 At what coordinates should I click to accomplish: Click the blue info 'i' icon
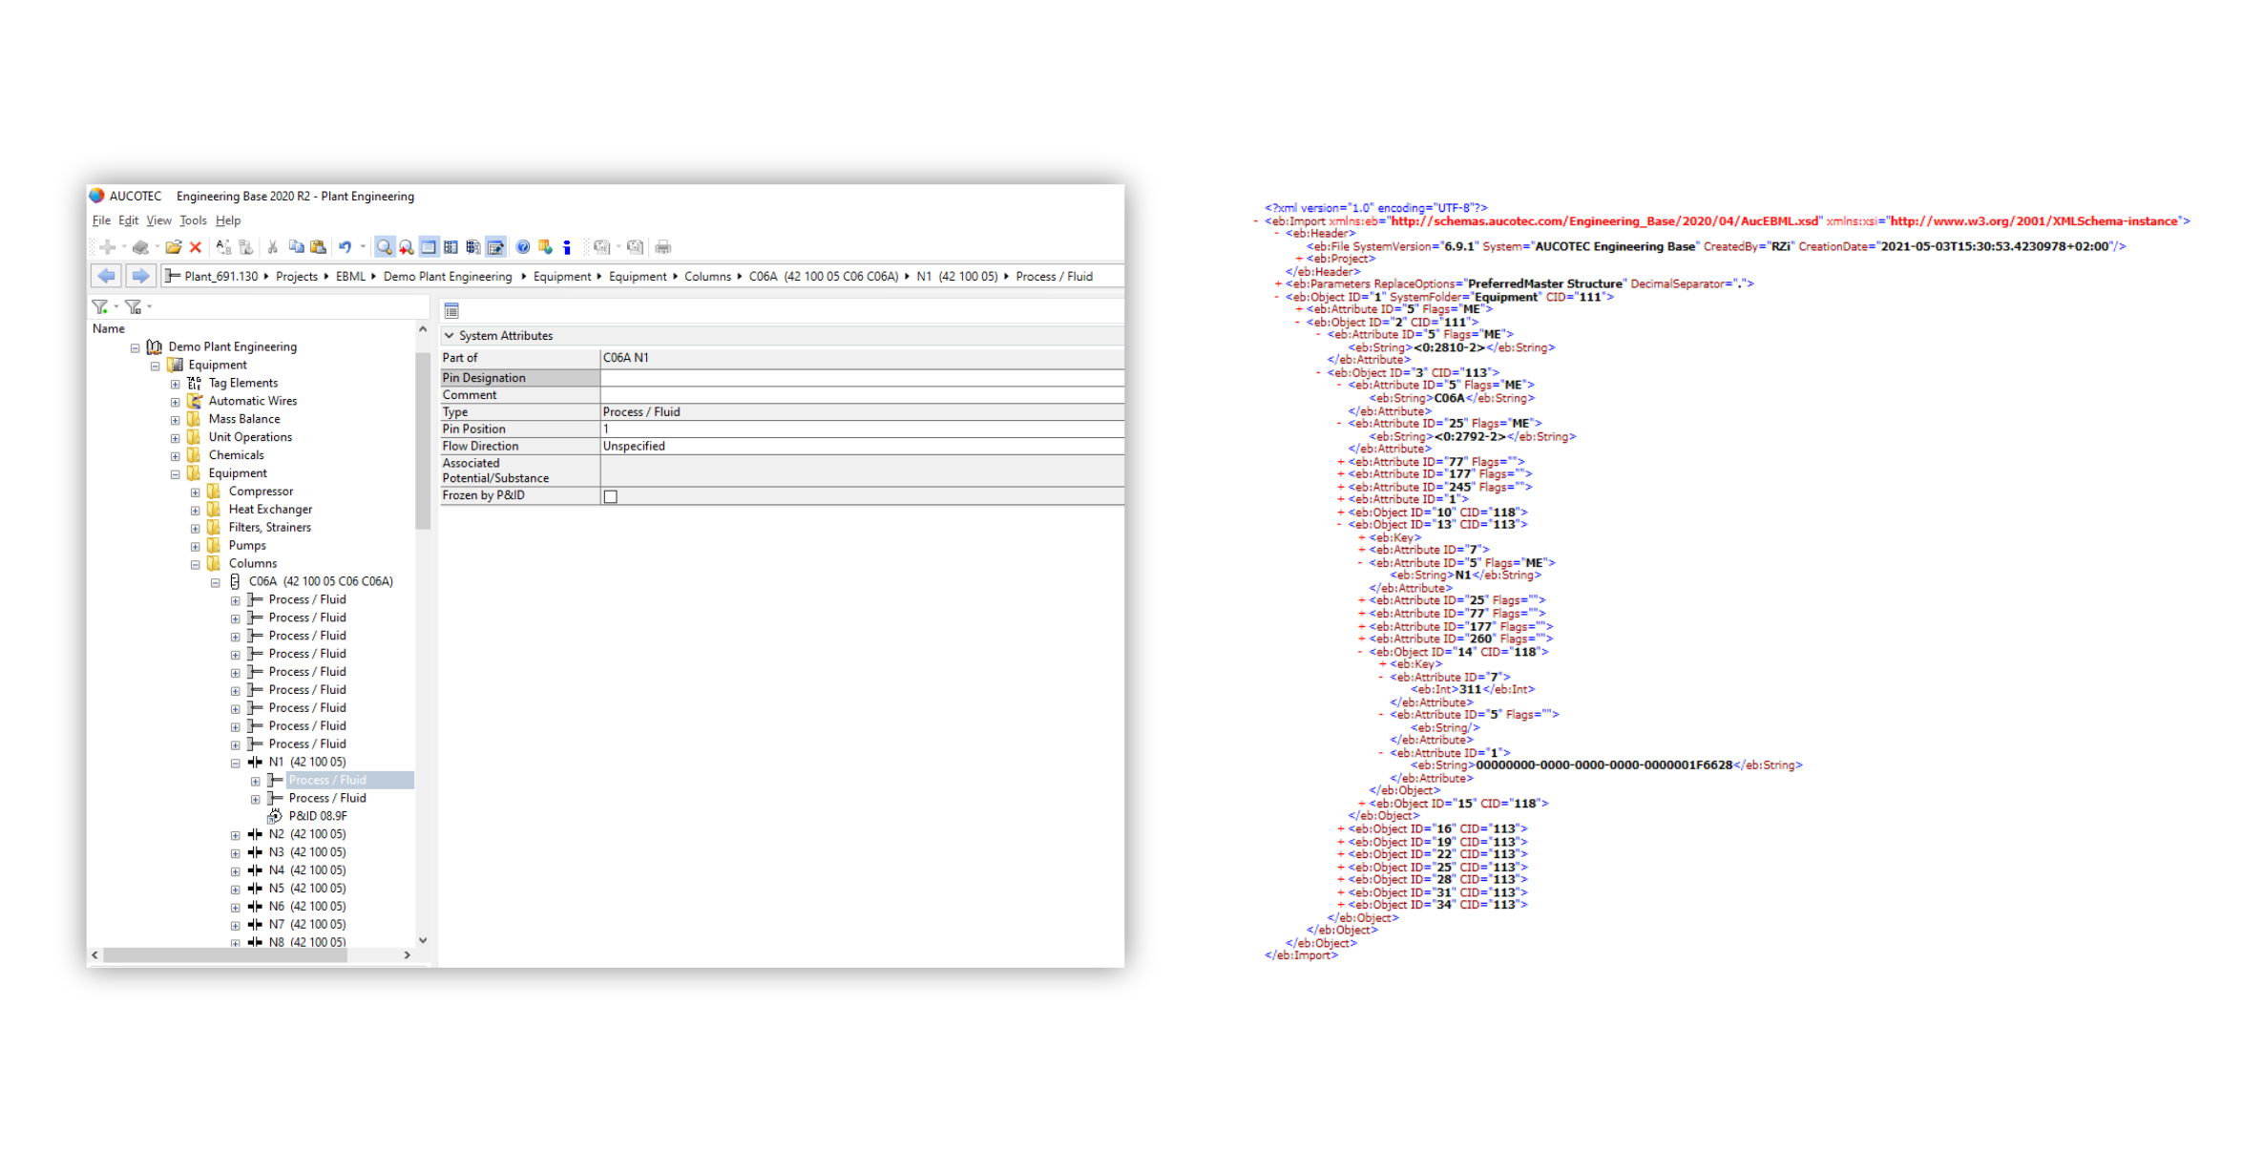pyautogui.click(x=567, y=247)
